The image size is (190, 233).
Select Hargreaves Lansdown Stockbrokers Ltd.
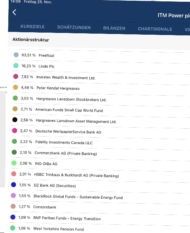tap(71, 99)
